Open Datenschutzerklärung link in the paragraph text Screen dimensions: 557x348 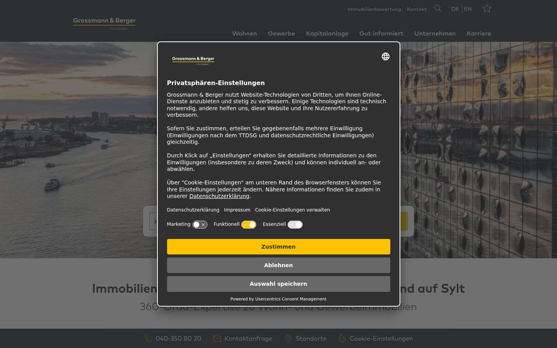219,196
